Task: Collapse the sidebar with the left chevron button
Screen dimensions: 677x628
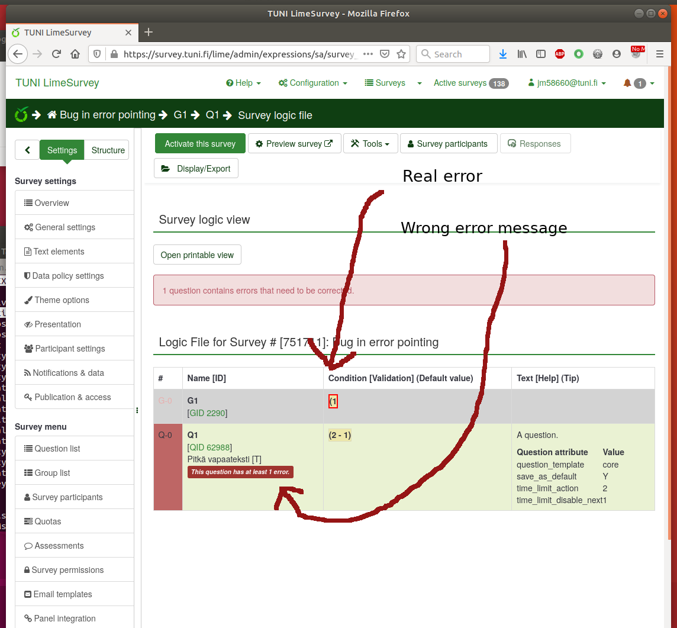Action: point(27,150)
